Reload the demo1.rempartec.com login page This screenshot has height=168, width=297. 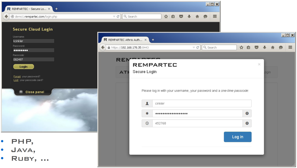tap(118, 16)
